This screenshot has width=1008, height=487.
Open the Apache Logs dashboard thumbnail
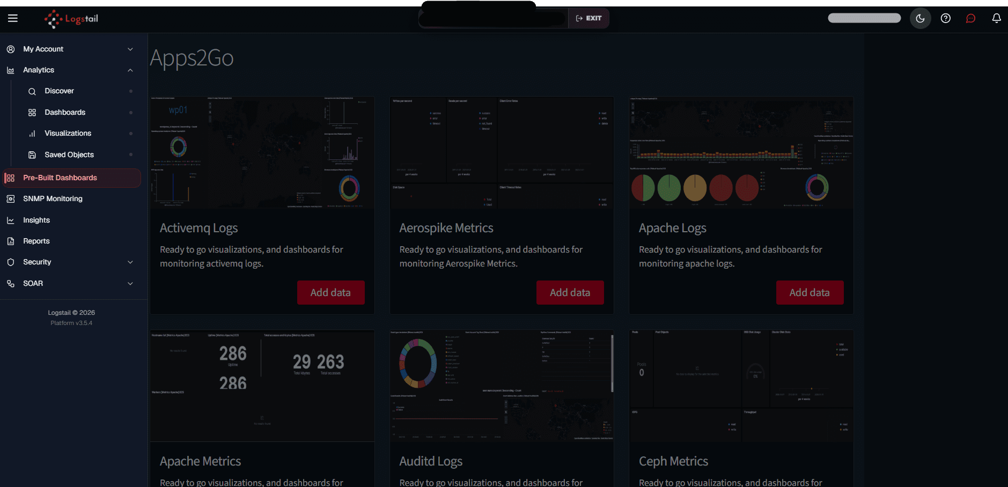741,153
